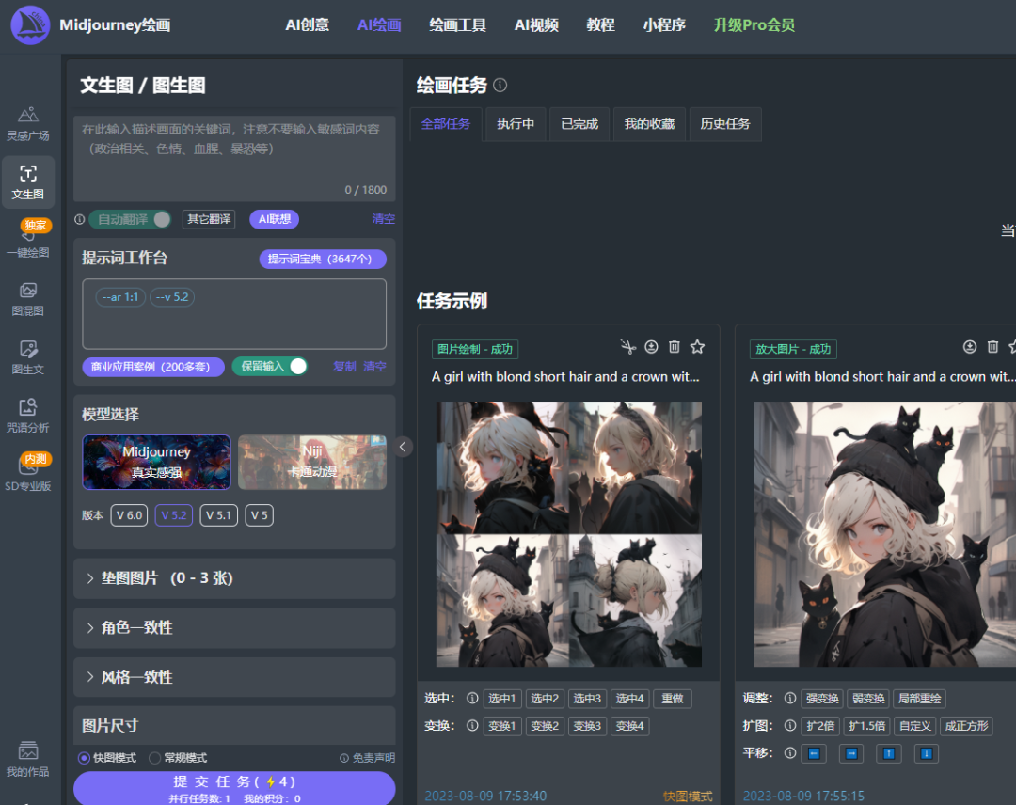The height and width of the screenshot is (805, 1016).
Task: Select the Niji 卡通动漫 model thumbnail
Action: [x=312, y=462]
